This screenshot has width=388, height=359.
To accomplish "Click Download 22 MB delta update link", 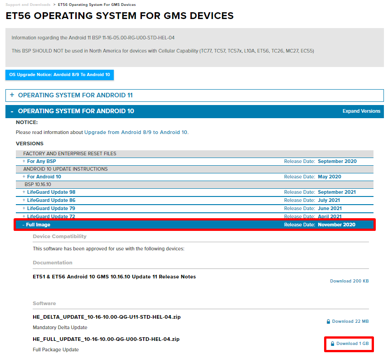I will point(350,321).
